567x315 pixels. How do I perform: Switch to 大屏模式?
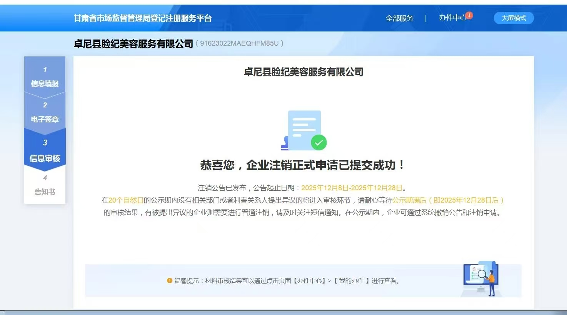pos(514,18)
